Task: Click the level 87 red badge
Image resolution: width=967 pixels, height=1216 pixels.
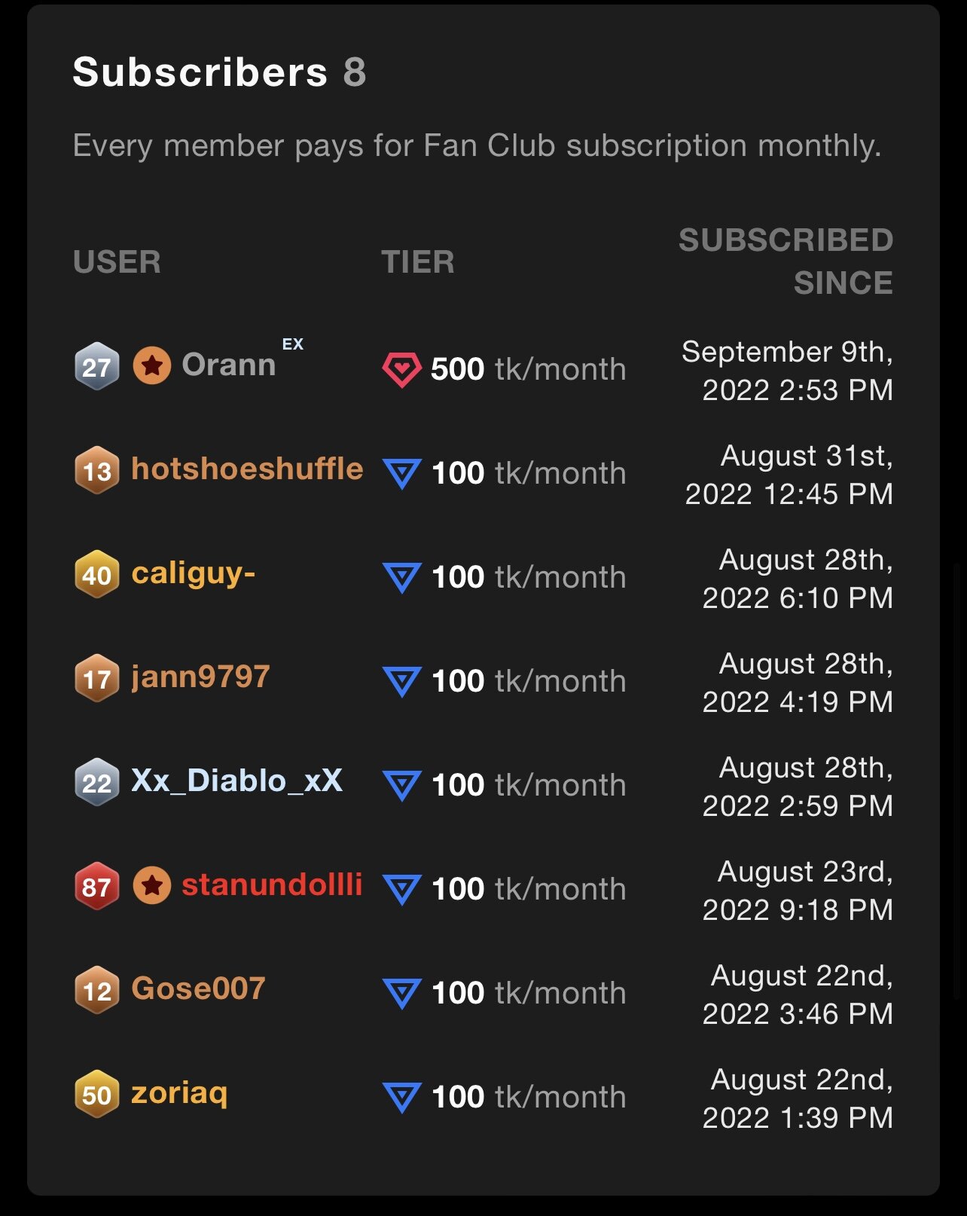Action: [97, 887]
